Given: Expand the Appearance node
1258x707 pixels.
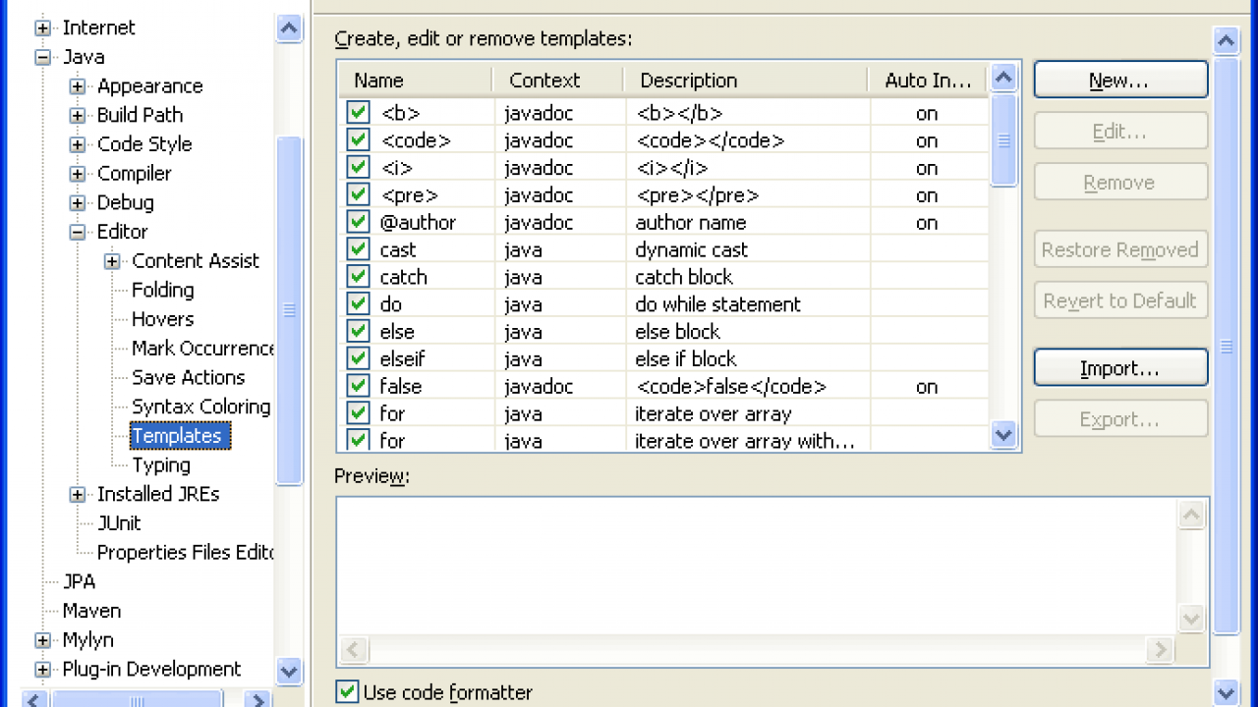Looking at the screenshot, I should [x=78, y=86].
